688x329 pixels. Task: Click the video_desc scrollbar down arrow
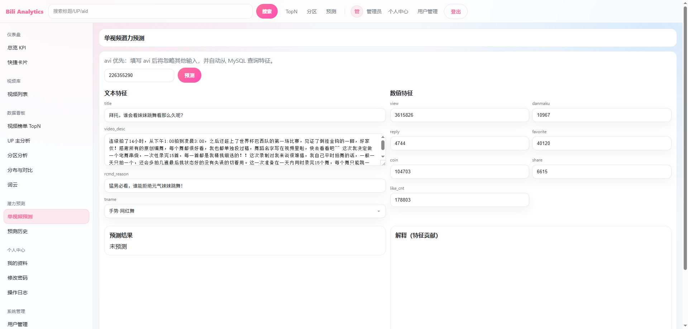(x=383, y=156)
